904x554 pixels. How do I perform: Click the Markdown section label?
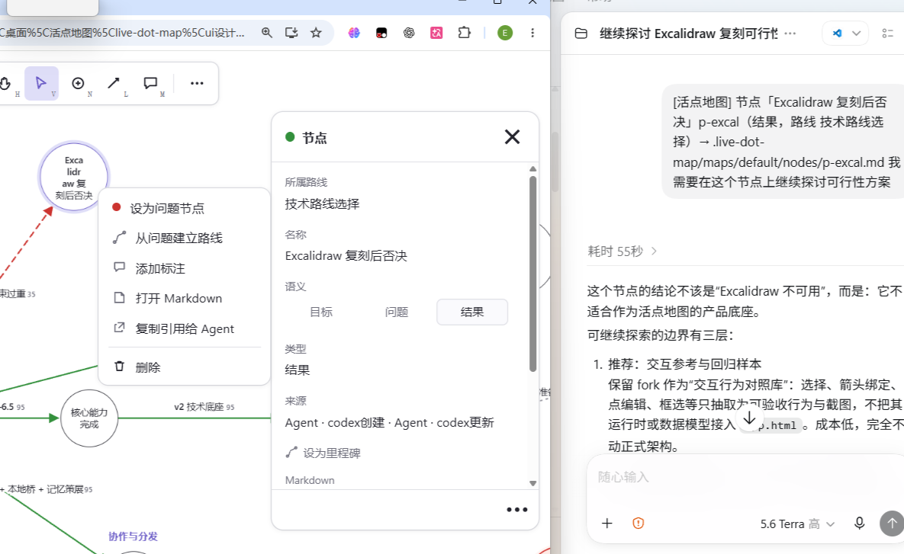coord(310,480)
